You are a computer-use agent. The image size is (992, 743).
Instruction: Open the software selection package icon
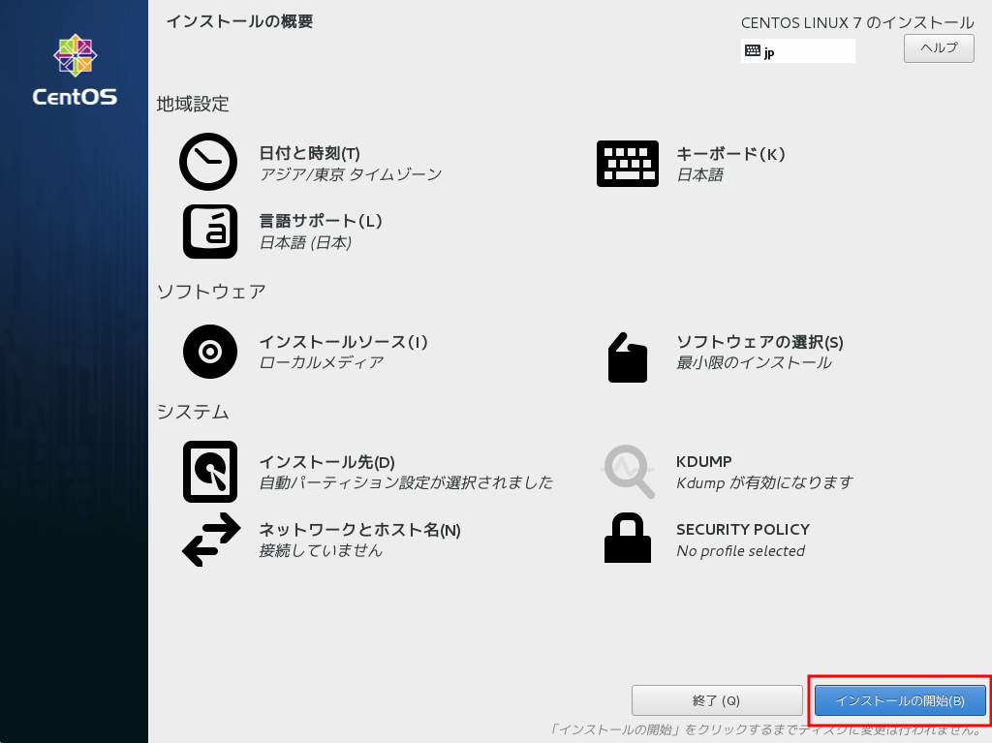[x=627, y=357]
